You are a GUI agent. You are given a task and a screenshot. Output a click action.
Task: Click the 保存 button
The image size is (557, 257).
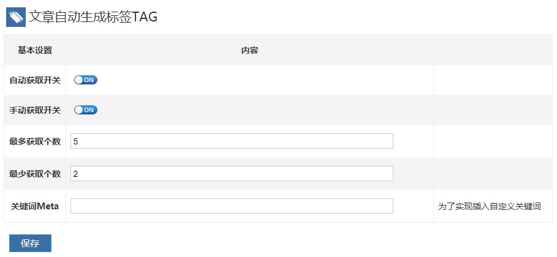point(30,244)
